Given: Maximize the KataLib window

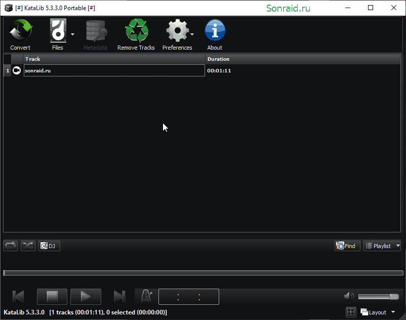Looking at the screenshot, I should click(371, 8).
